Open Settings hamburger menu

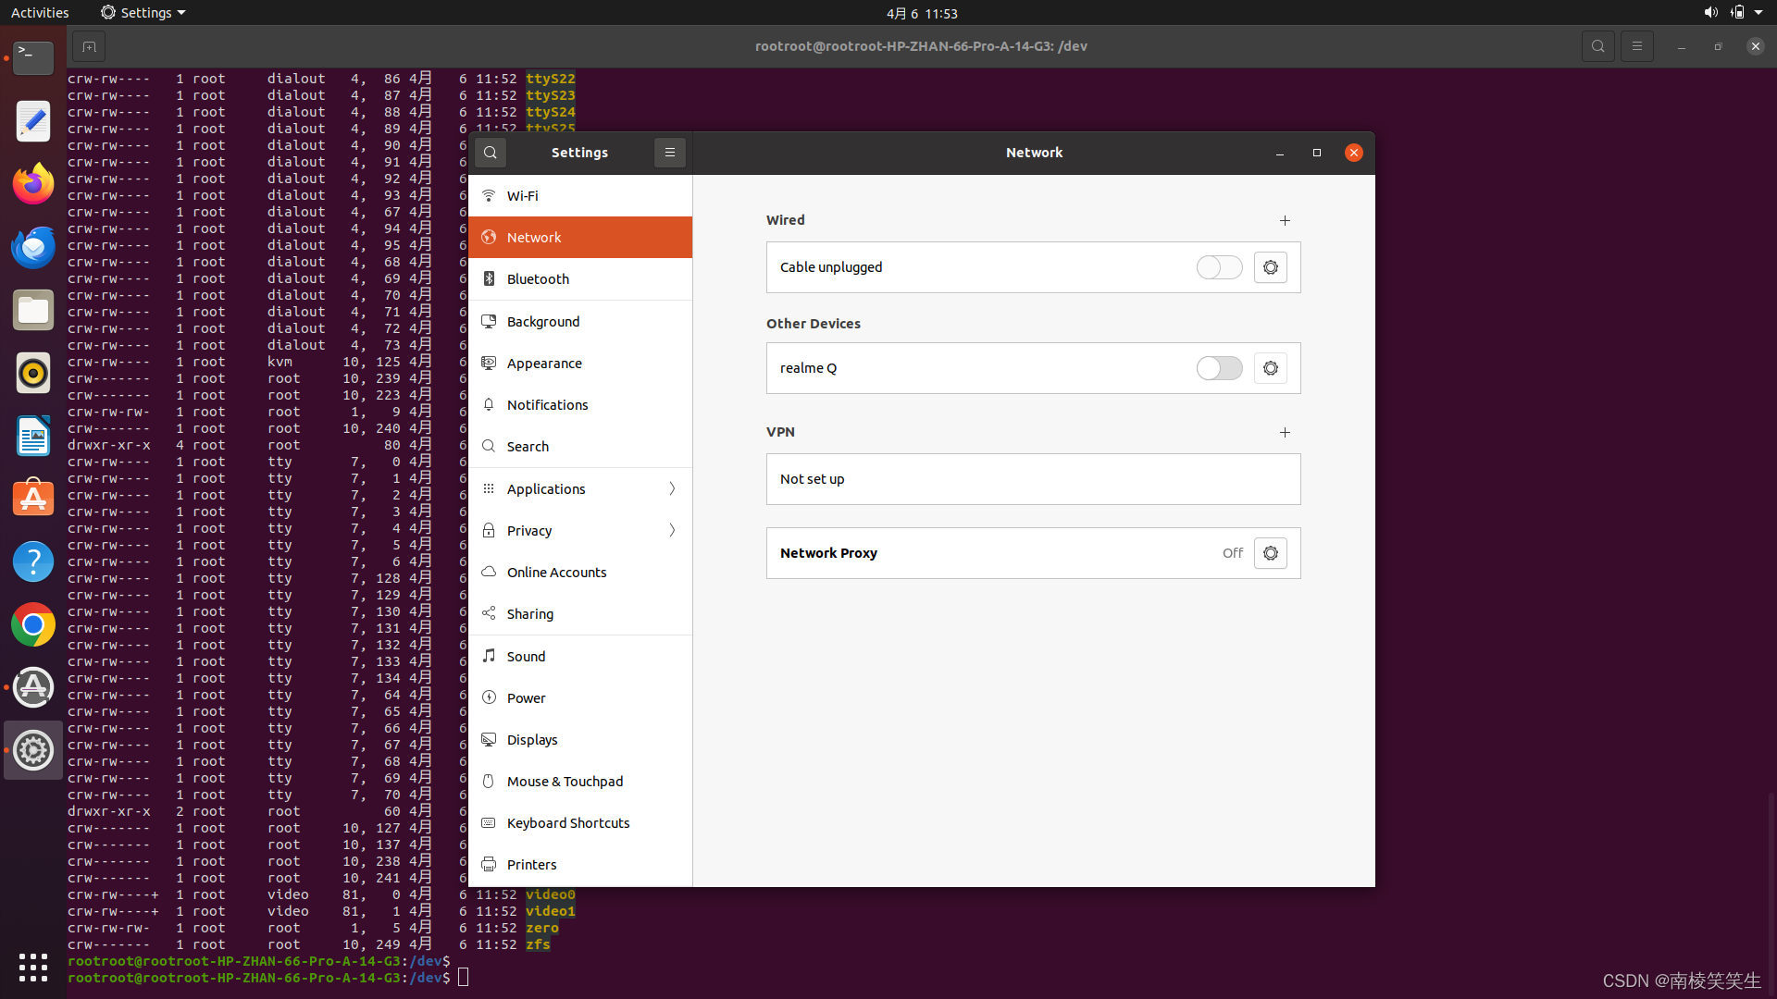pos(669,153)
